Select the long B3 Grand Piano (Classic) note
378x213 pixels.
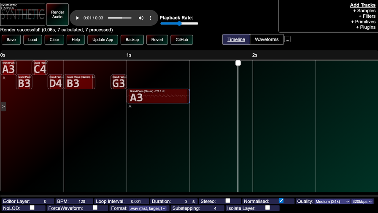coord(79,82)
